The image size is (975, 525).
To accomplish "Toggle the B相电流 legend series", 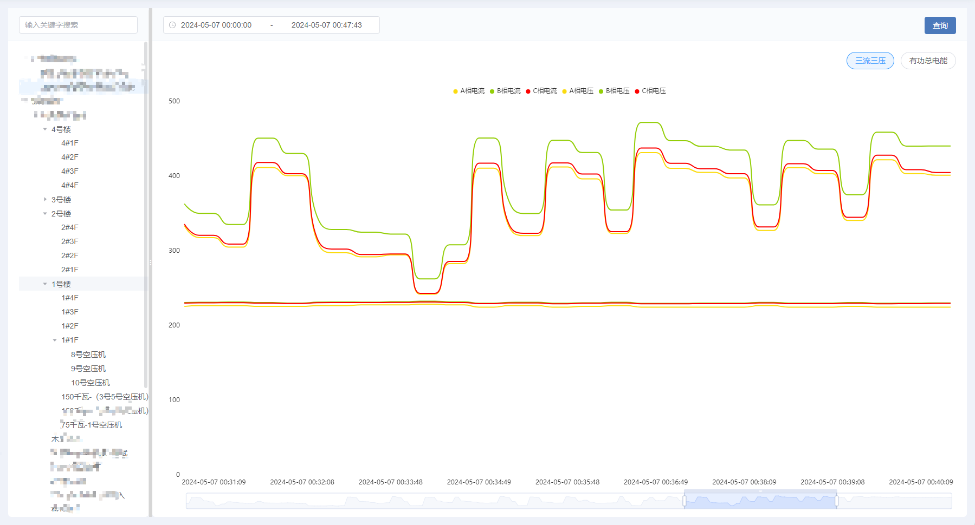I will pos(505,91).
